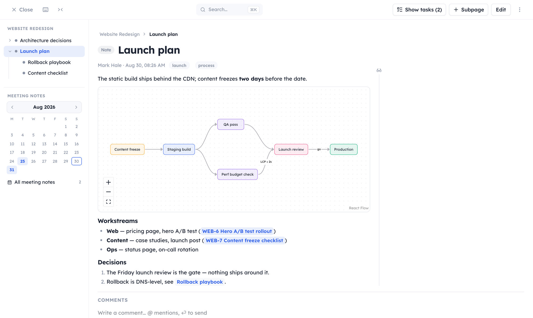Click the Note type badge
Image resolution: width=533 pixels, height=318 pixels.
coord(106,50)
